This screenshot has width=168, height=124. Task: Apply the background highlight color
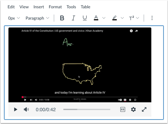pyautogui.click(x=114, y=18)
